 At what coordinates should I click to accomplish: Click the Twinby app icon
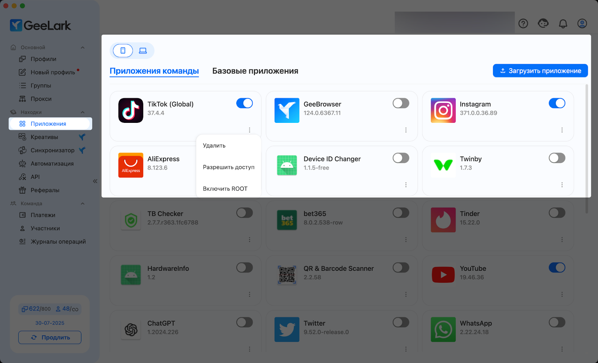pos(443,165)
